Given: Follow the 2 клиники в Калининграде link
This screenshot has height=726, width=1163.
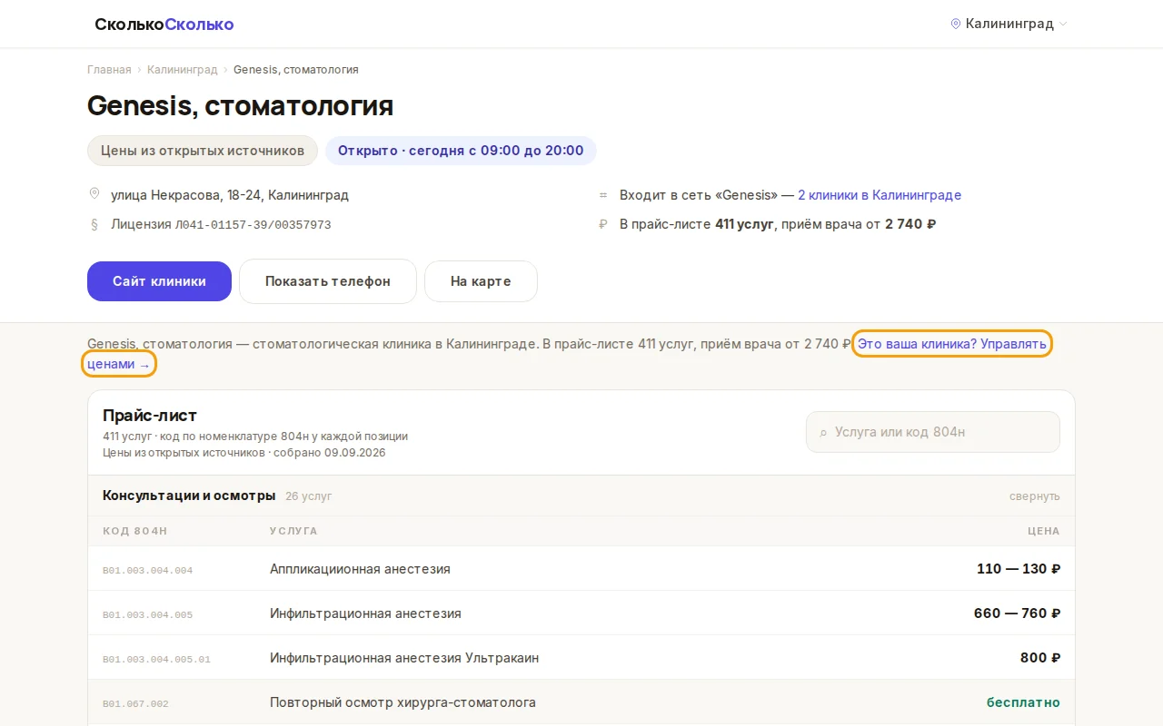Looking at the screenshot, I should point(880,195).
